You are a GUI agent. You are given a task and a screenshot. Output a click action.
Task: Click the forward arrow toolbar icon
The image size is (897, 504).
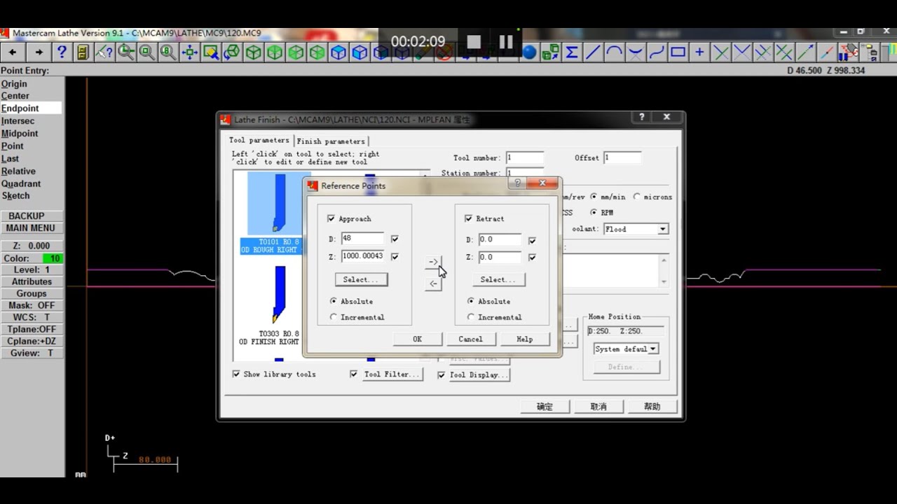[x=39, y=52]
